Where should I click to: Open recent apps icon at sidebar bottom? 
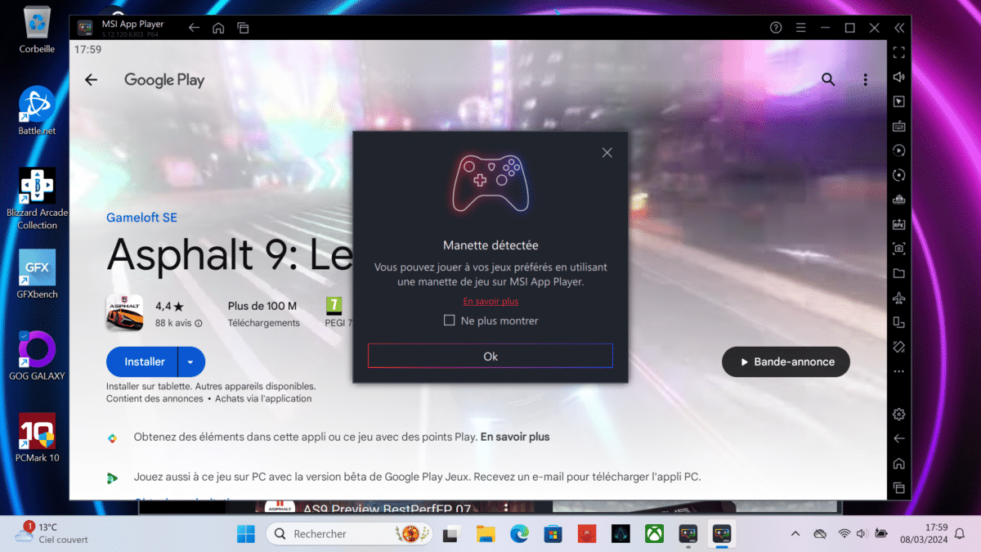899,488
